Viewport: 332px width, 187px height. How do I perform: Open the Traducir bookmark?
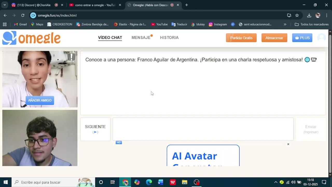(179, 24)
